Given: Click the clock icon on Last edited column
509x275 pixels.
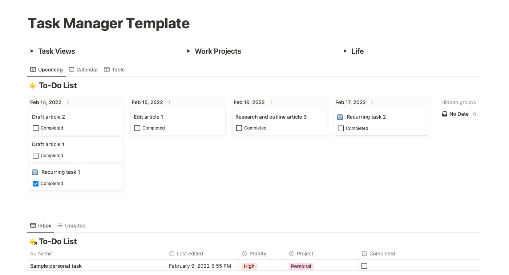Looking at the screenshot, I should pos(171,253).
